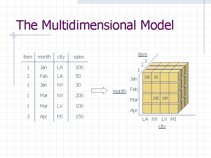Click the 'Mar' label beside the cube
The width and height of the screenshot is (211, 158).
click(x=134, y=100)
